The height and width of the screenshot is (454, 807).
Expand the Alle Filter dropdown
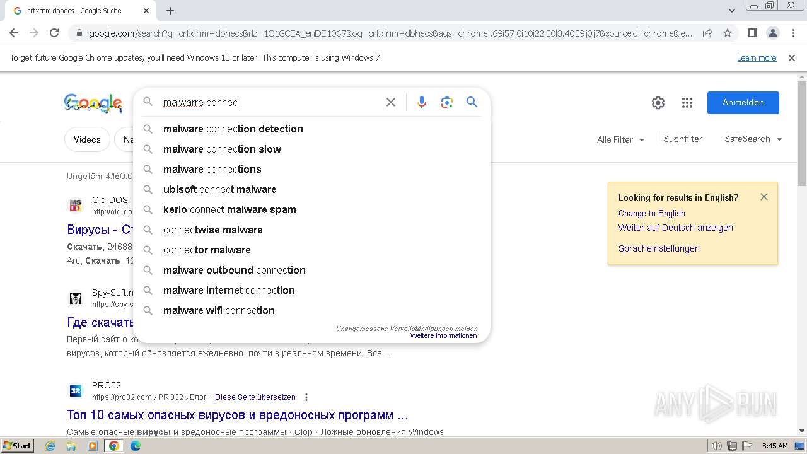click(x=621, y=139)
